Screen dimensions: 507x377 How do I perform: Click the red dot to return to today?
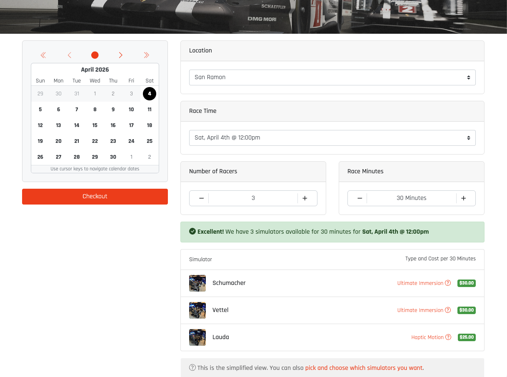click(x=95, y=55)
